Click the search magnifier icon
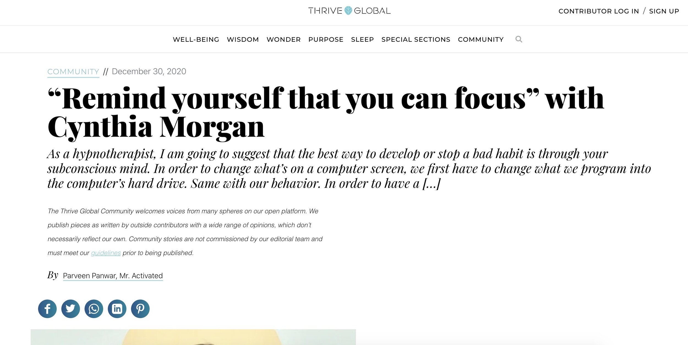688x345 pixels. pos(519,39)
